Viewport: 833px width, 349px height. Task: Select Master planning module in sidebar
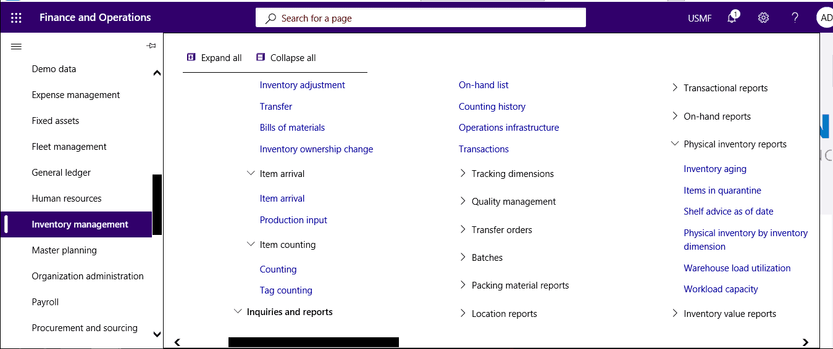click(64, 250)
